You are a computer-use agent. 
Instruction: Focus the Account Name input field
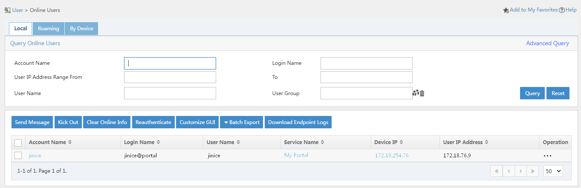click(x=170, y=63)
